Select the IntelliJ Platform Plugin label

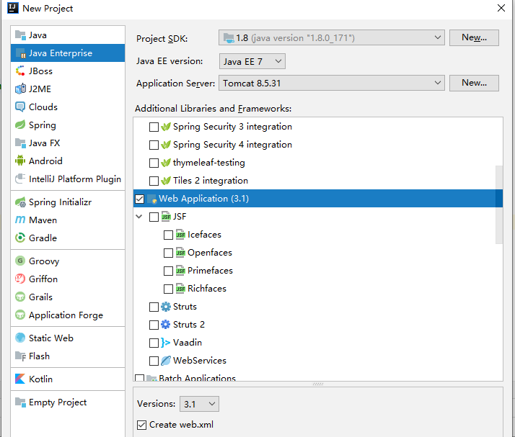coord(75,179)
